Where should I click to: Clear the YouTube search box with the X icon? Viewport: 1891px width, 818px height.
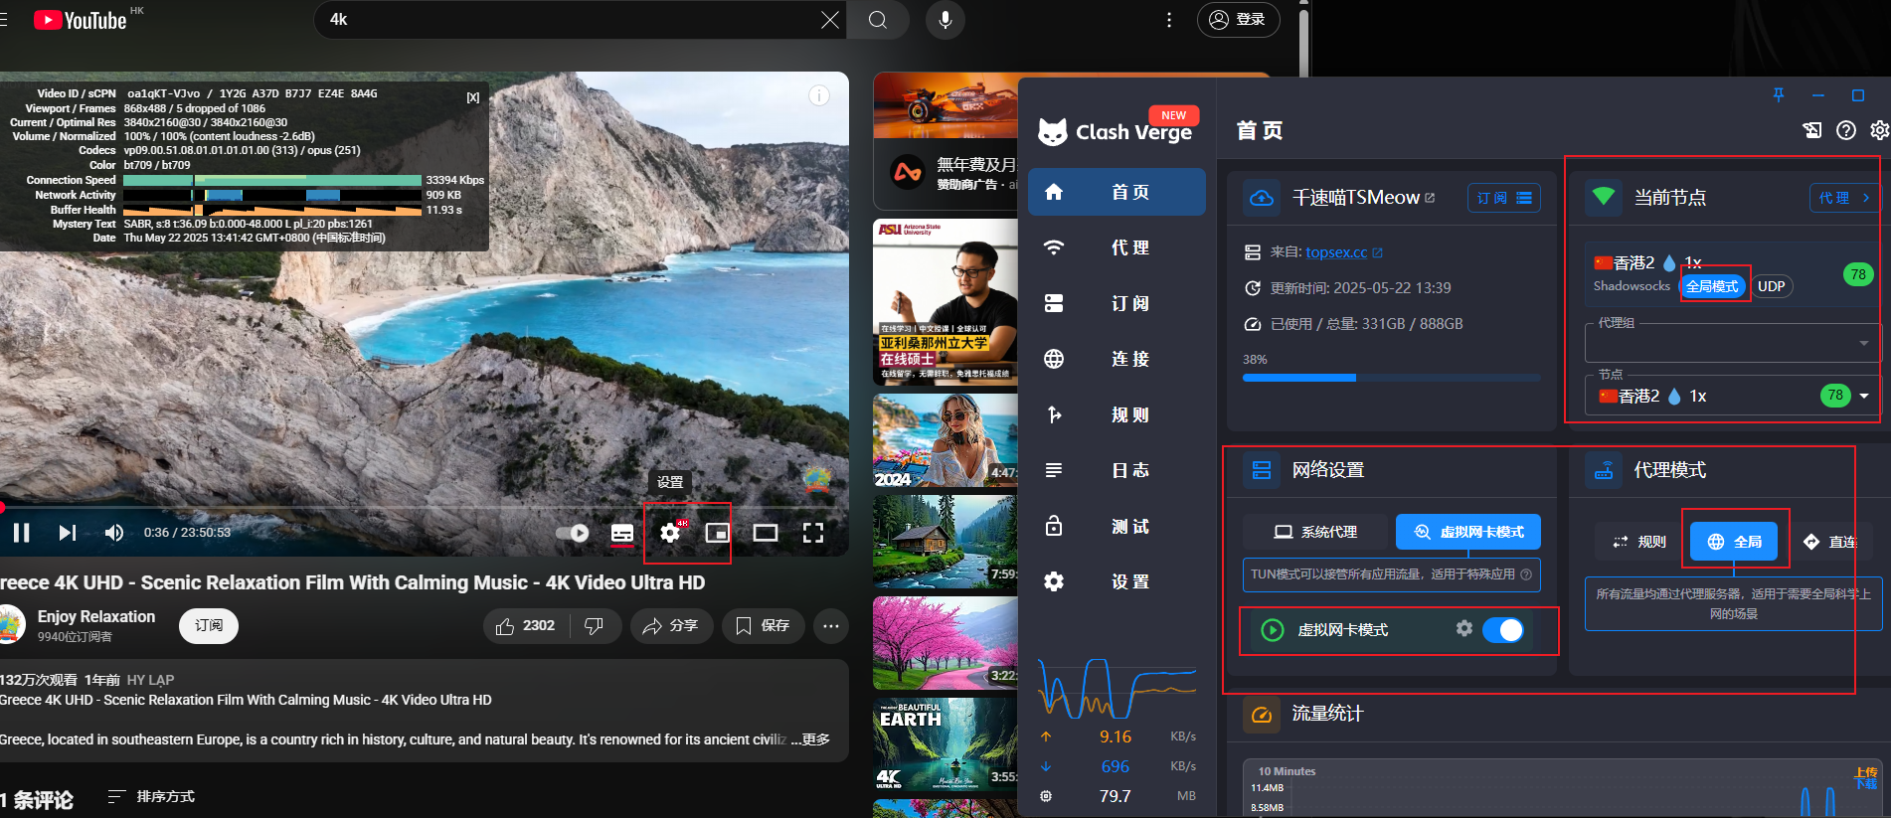[830, 20]
